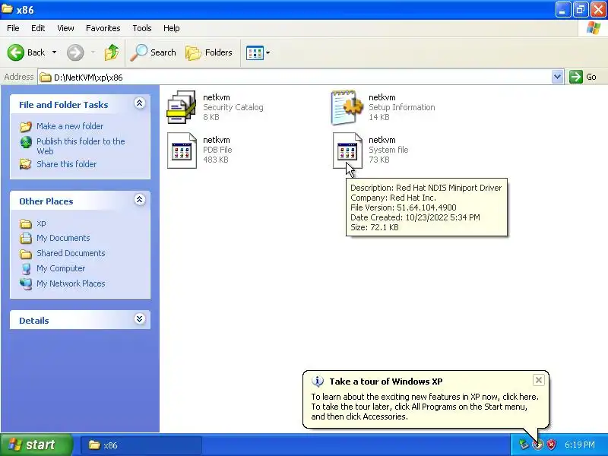Click the My Computer icon
The height and width of the screenshot is (456, 608).
click(26, 269)
